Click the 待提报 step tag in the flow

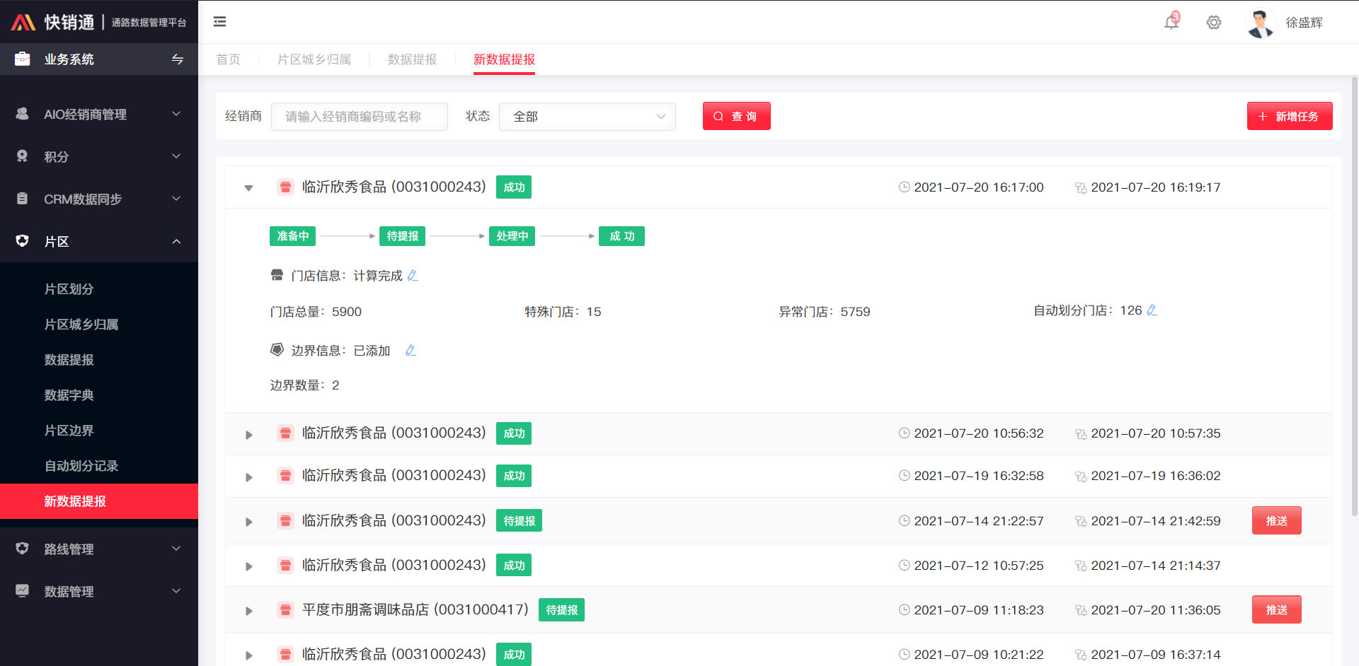(402, 236)
